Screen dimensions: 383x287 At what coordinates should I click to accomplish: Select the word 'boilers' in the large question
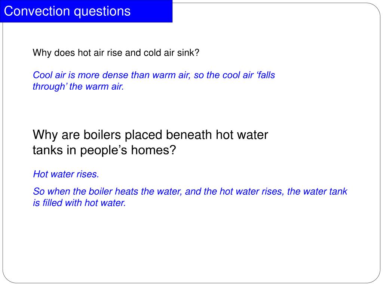102,135
